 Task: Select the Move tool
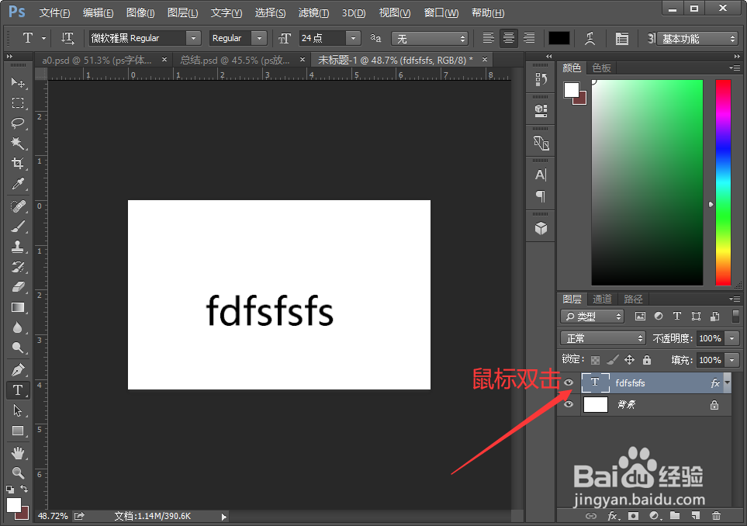point(18,83)
